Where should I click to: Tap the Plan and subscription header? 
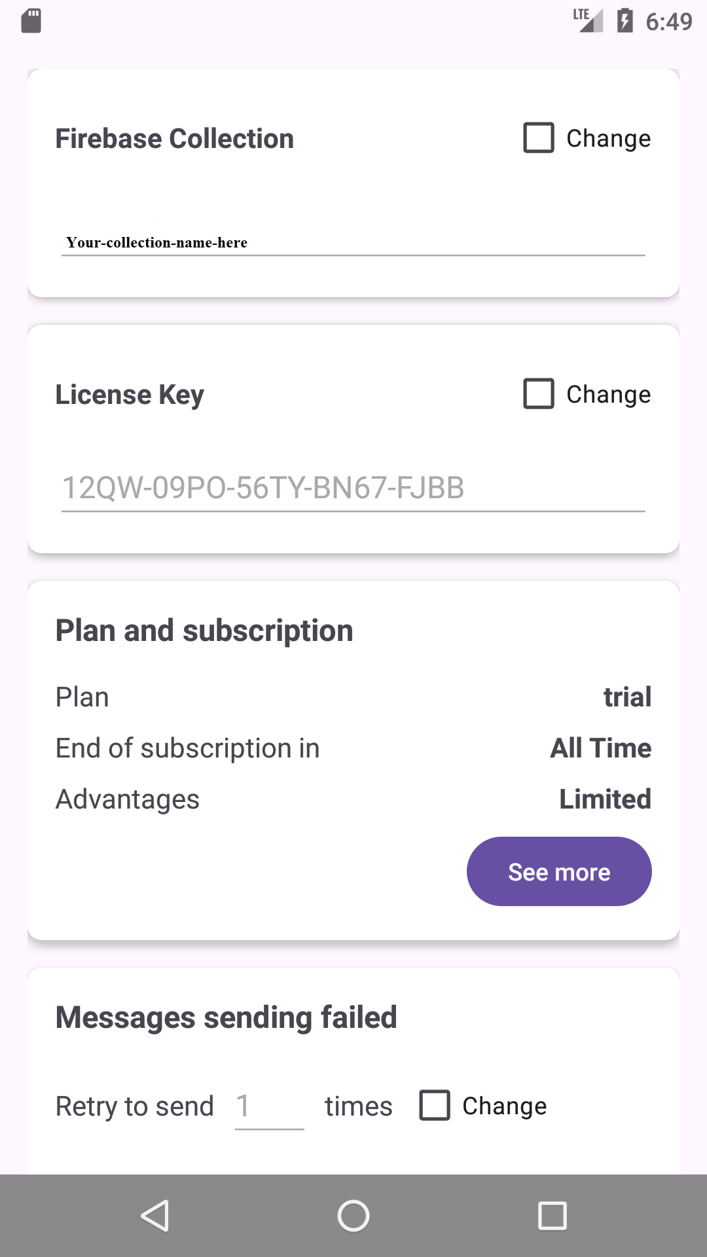coord(204,630)
